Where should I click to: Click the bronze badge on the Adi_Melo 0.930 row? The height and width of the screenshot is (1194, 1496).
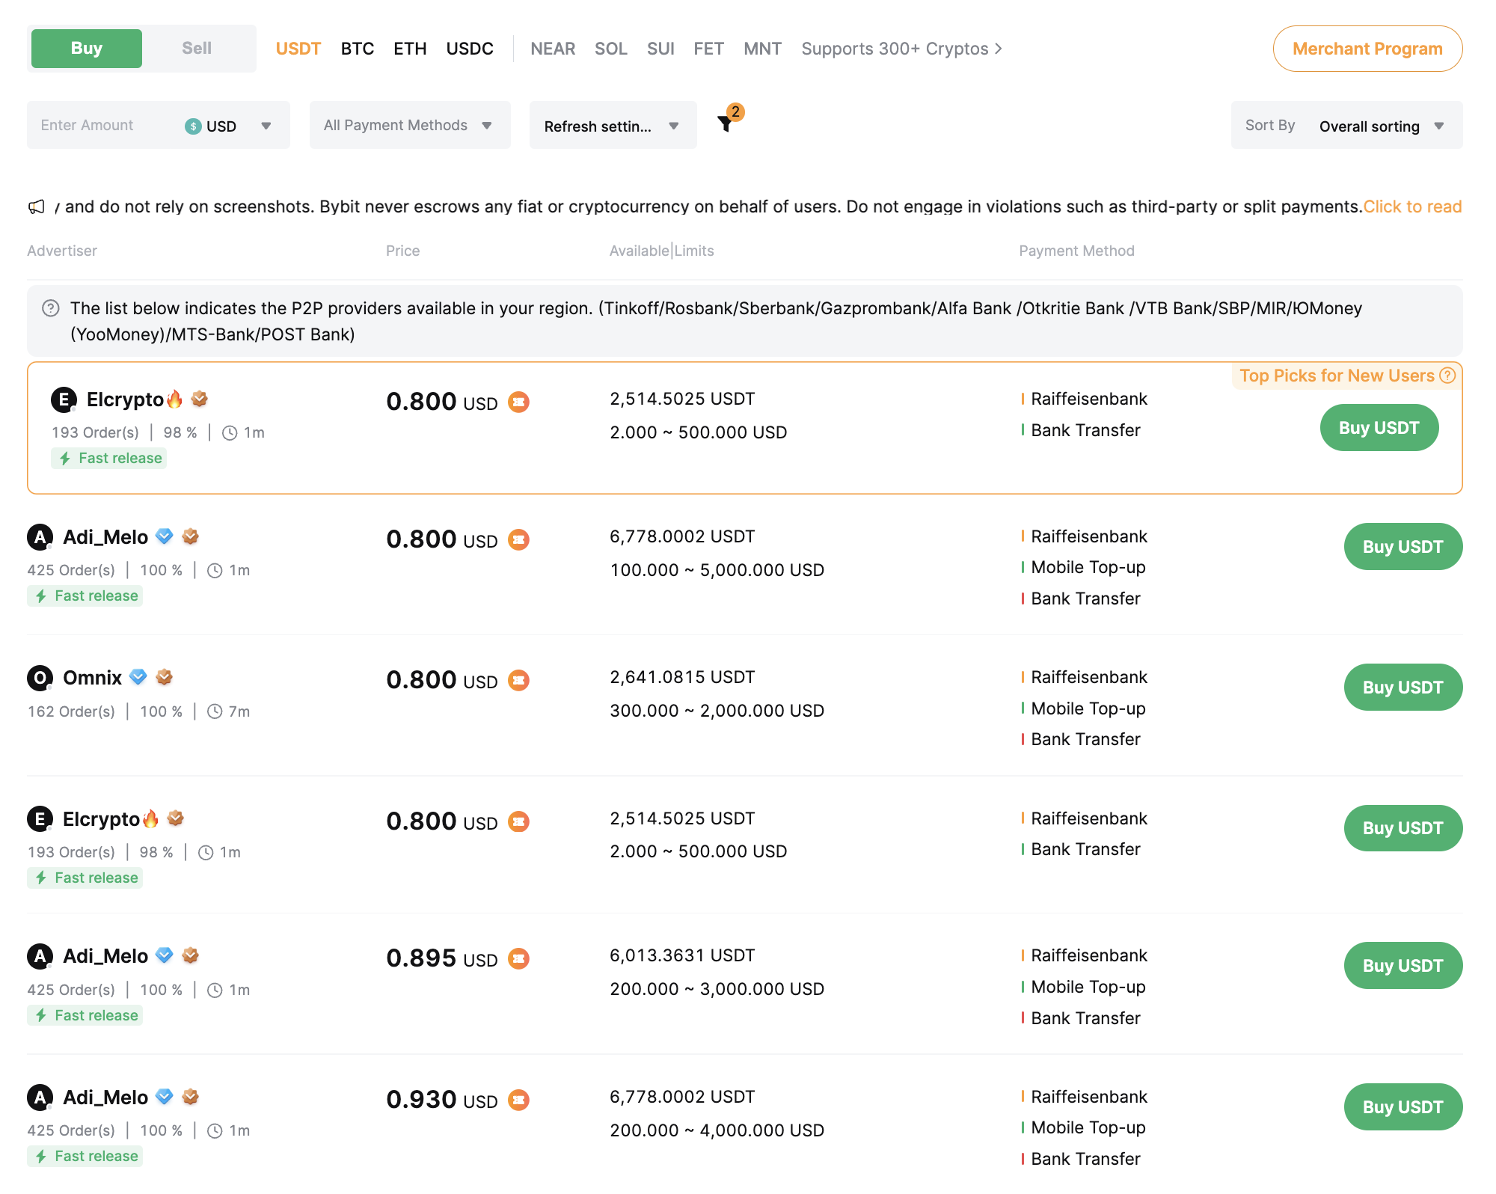(191, 1097)
